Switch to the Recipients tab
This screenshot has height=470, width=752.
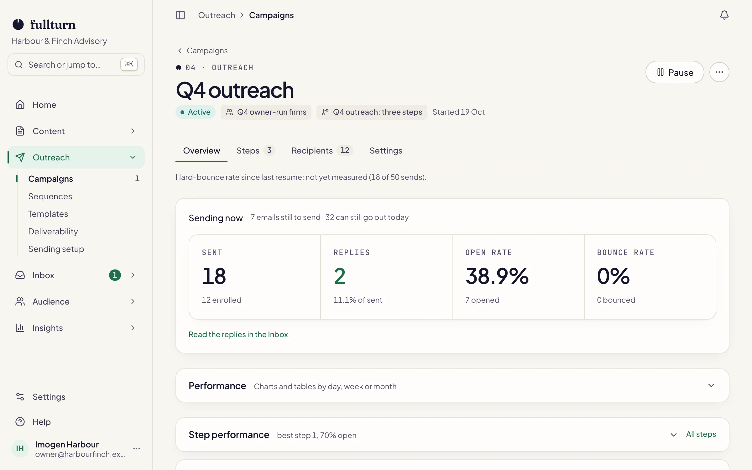pos(322,151)
